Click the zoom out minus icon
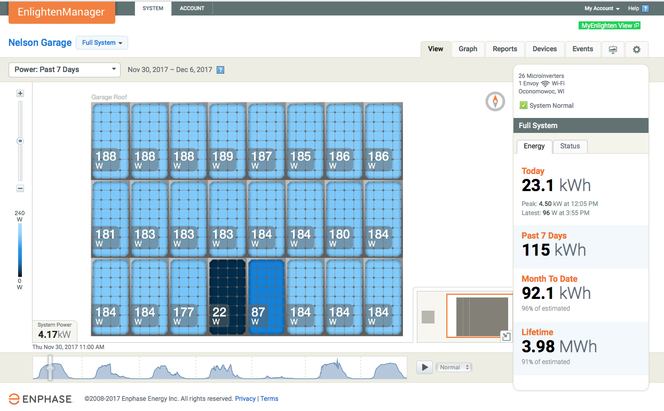Viewport: 664px width, 411px height. (x=20, y=188)
